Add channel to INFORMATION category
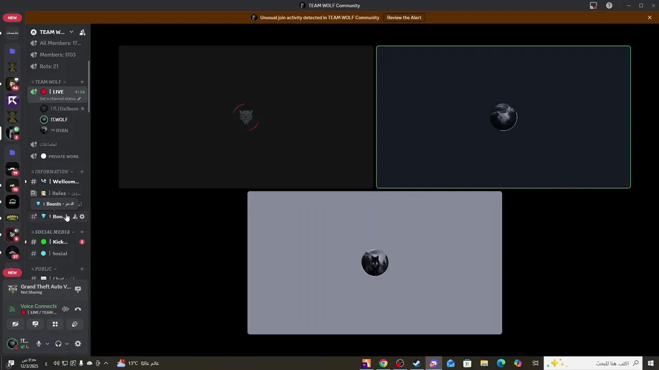Image resolution: width=659 pixels, height=370 pixels. click(x=82, y=172)
